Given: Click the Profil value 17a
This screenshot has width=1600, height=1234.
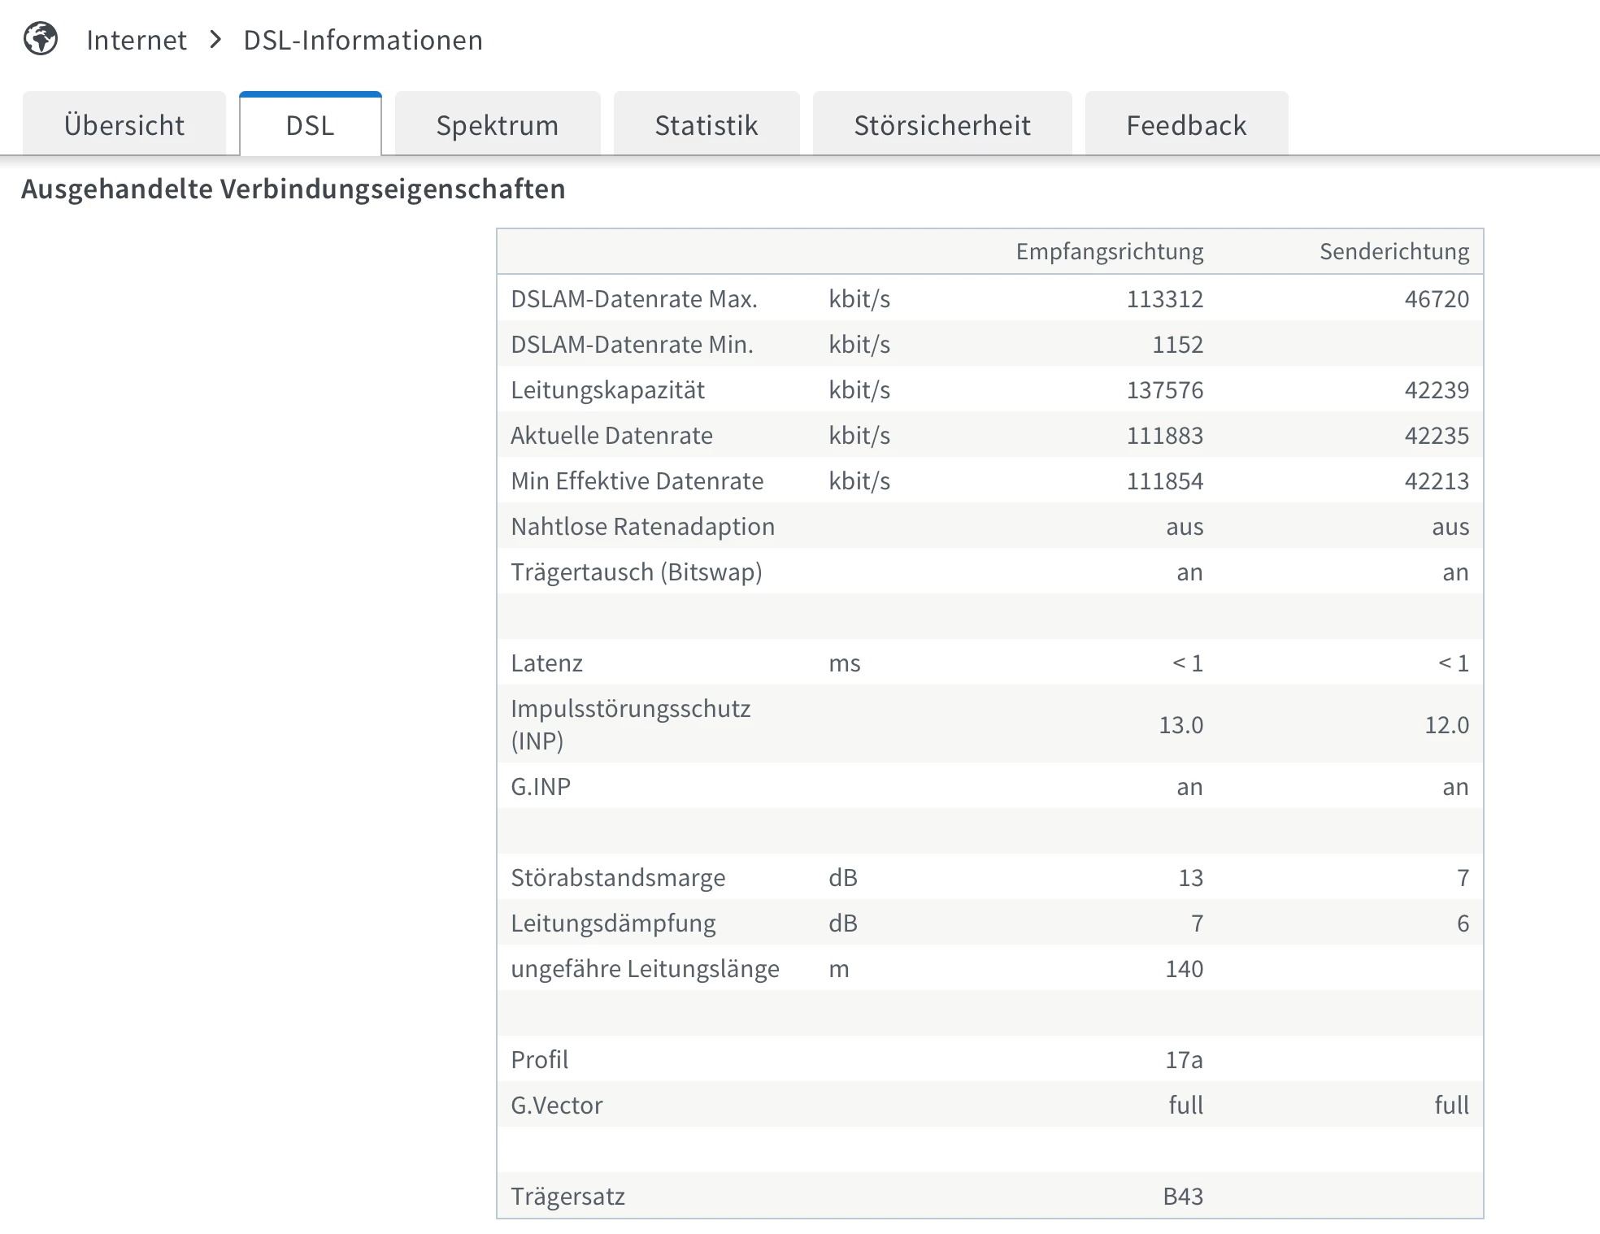Looking at the screenshot, I should click(x=1183, y=1060).
